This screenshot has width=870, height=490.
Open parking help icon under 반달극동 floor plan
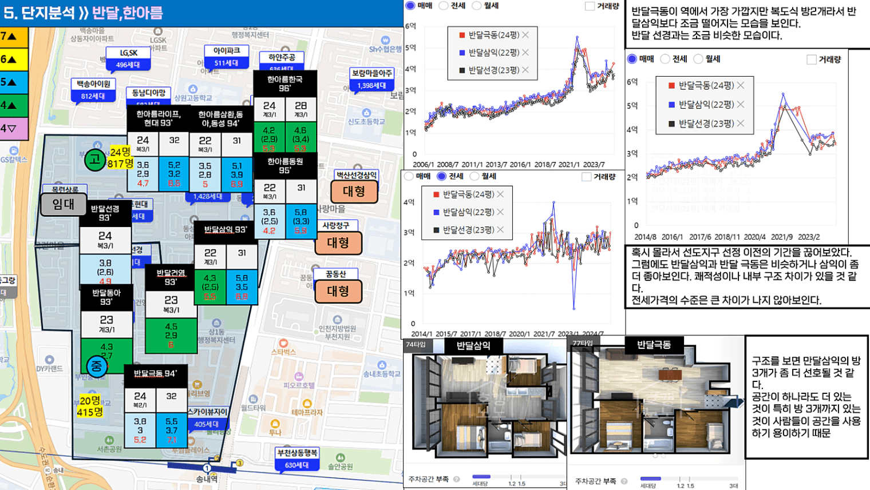point(624,481)
